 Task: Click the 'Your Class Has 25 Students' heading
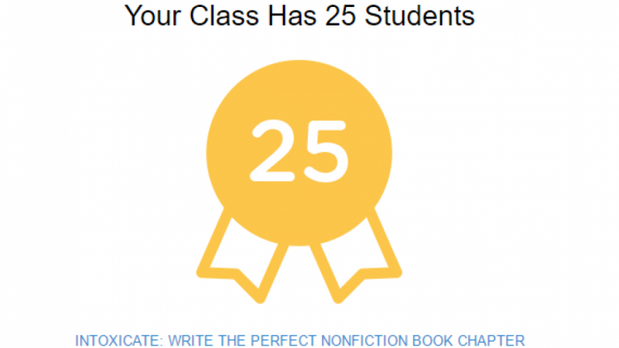coord(299,15)
